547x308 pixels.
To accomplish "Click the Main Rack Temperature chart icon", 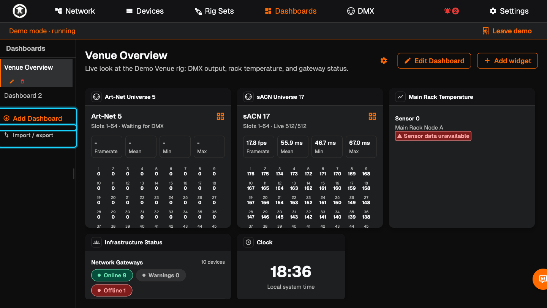I will [x=400, y=97].
